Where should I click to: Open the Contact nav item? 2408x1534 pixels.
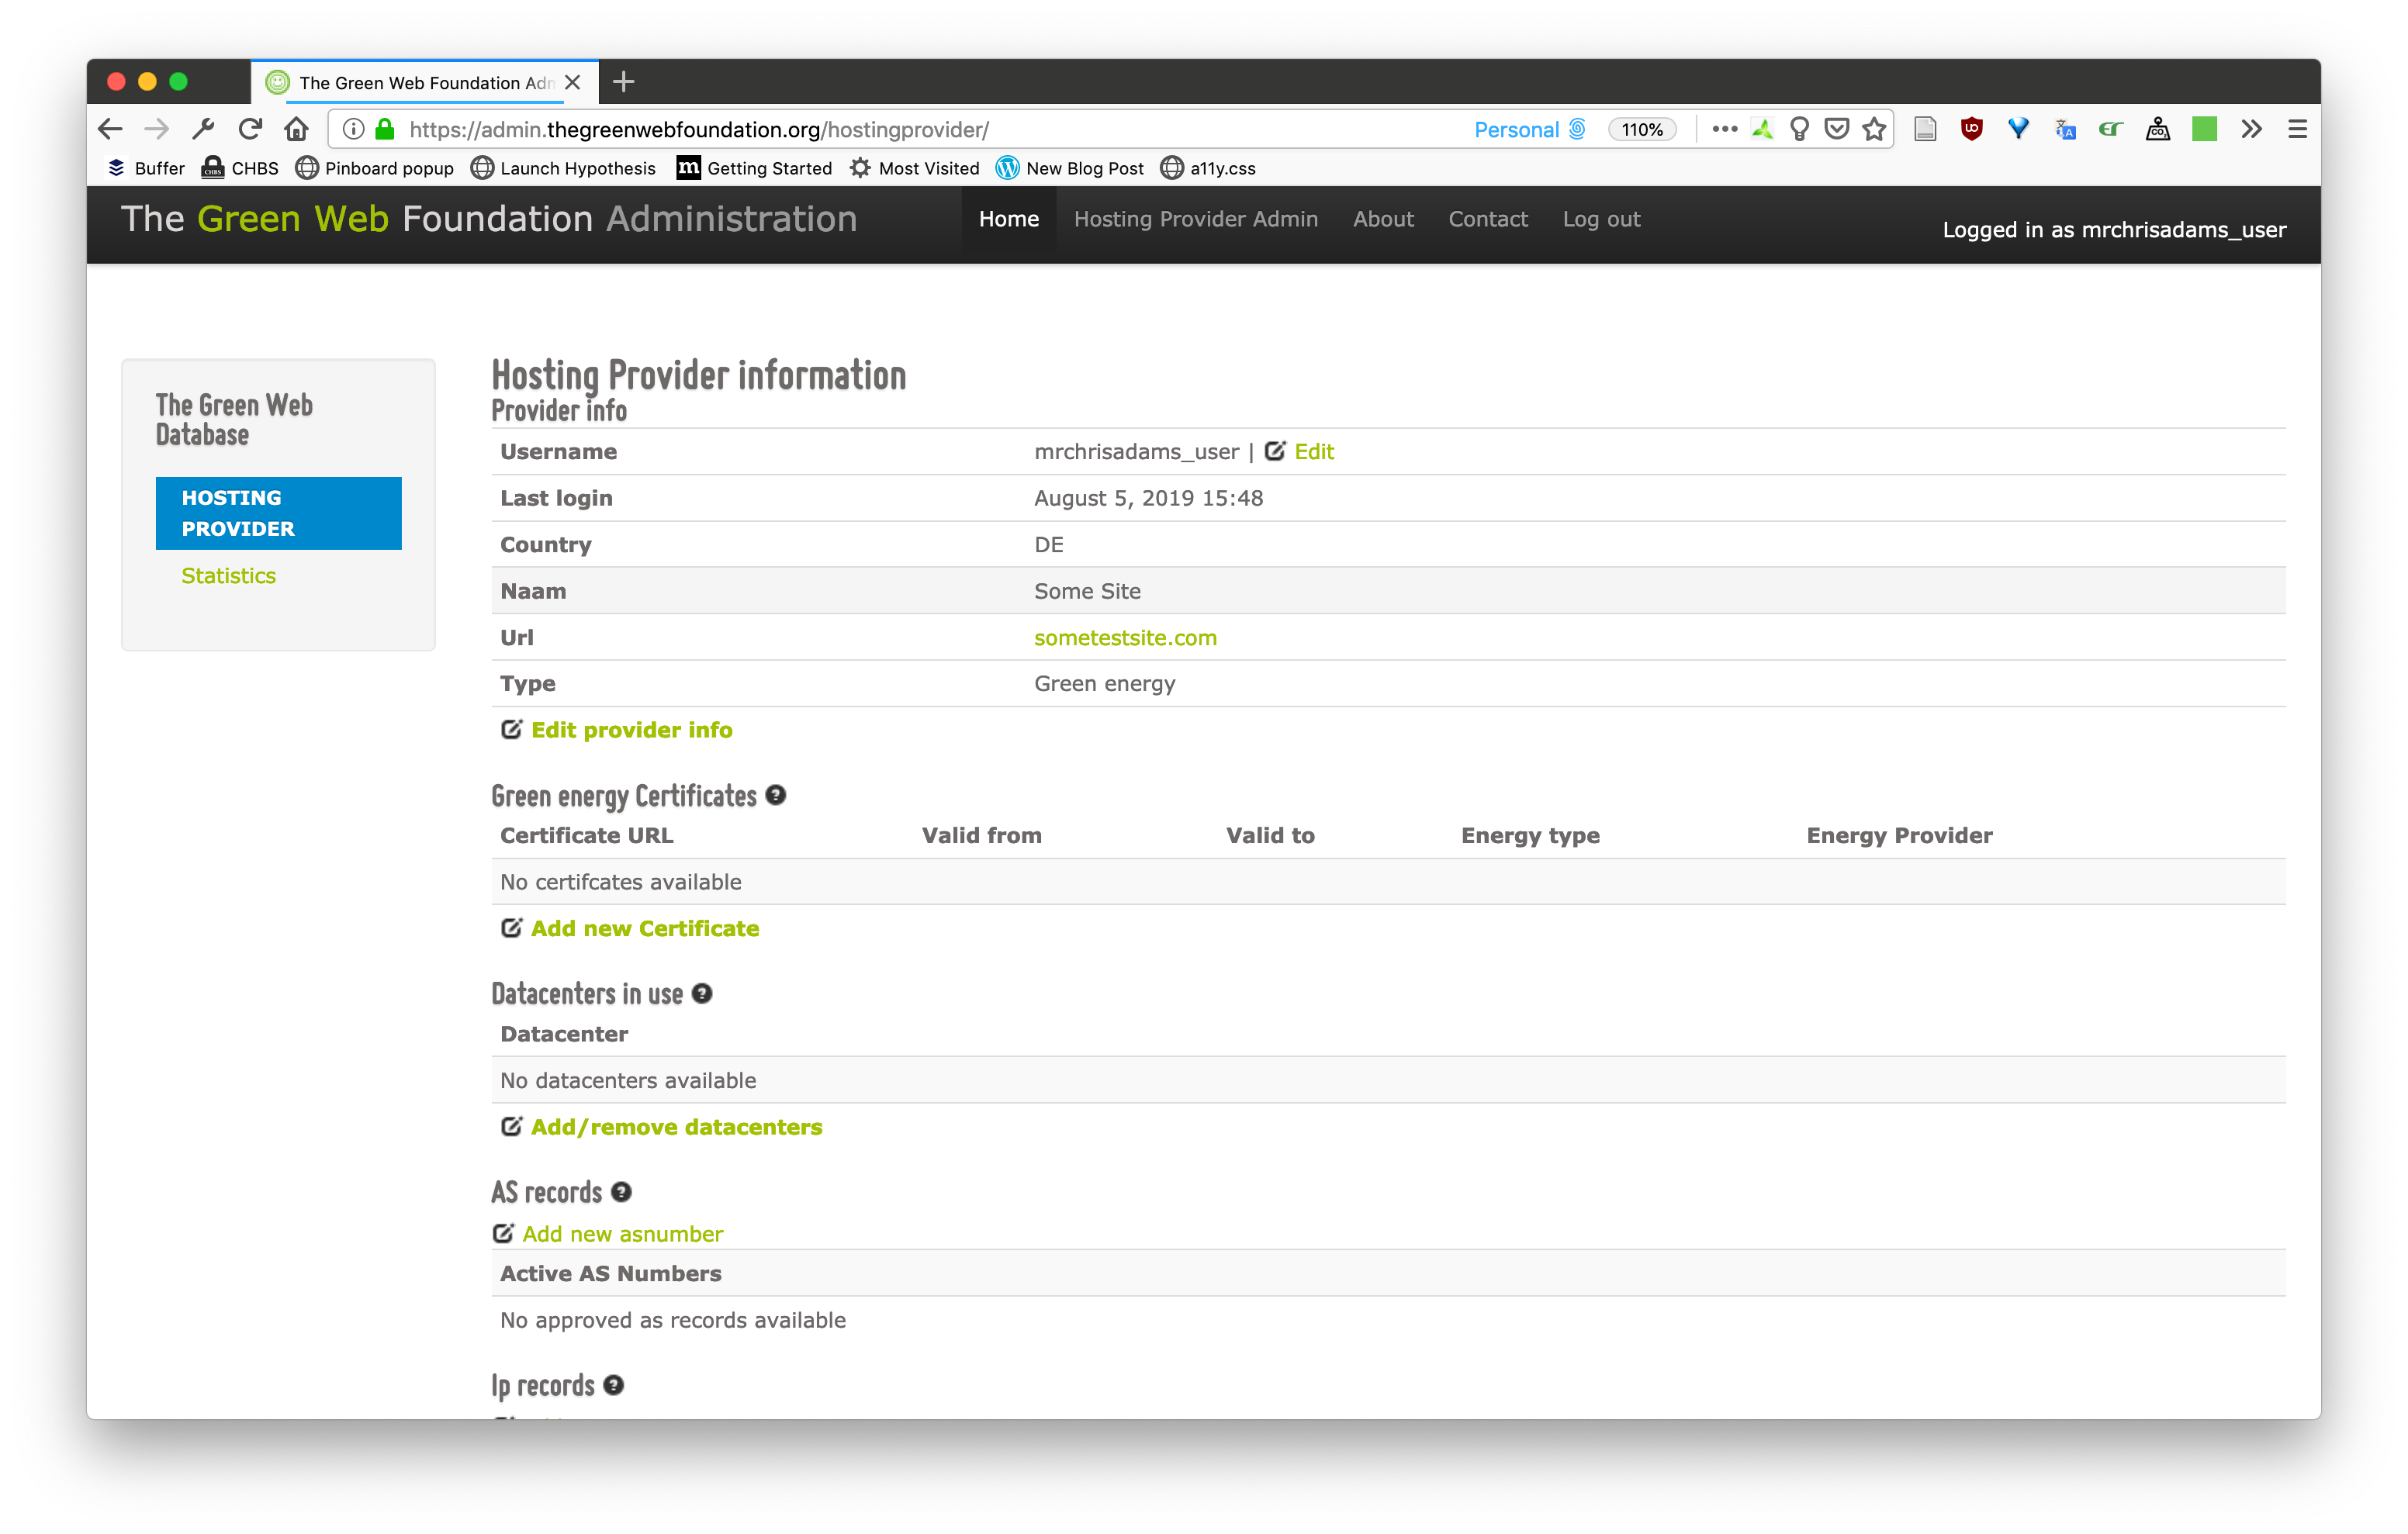pos(1488,219)
